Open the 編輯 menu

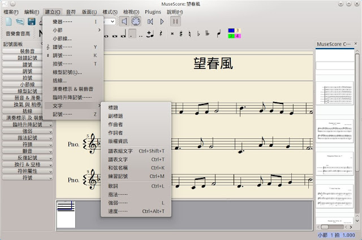(x=32, y=12)
